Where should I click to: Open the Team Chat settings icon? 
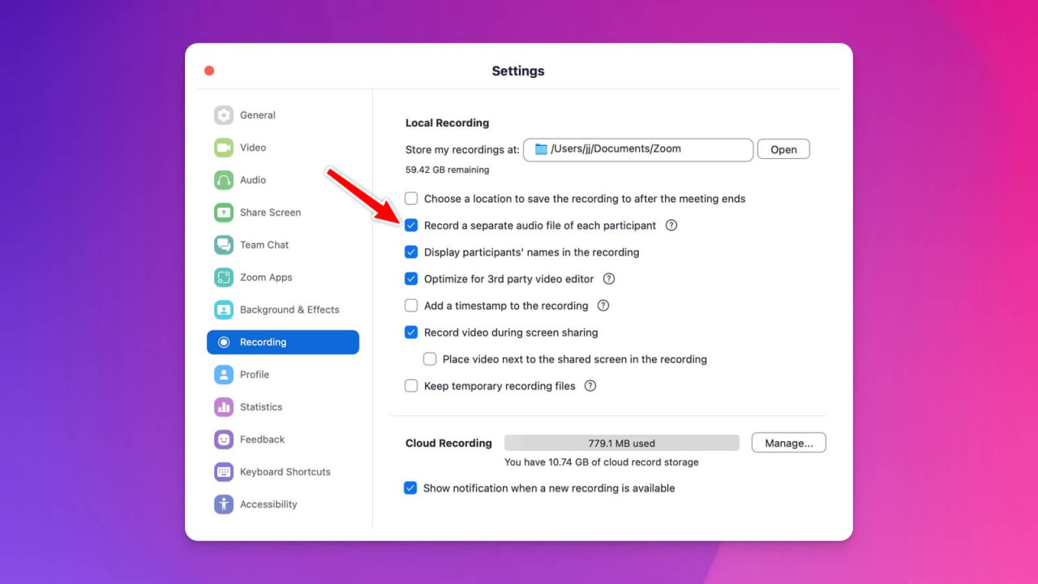pyautogui.click(x=223, y=244)
